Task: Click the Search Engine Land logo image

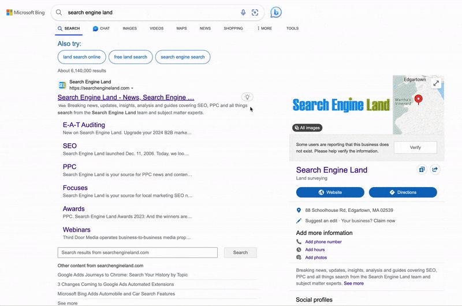Action: [x=341, y=105]
